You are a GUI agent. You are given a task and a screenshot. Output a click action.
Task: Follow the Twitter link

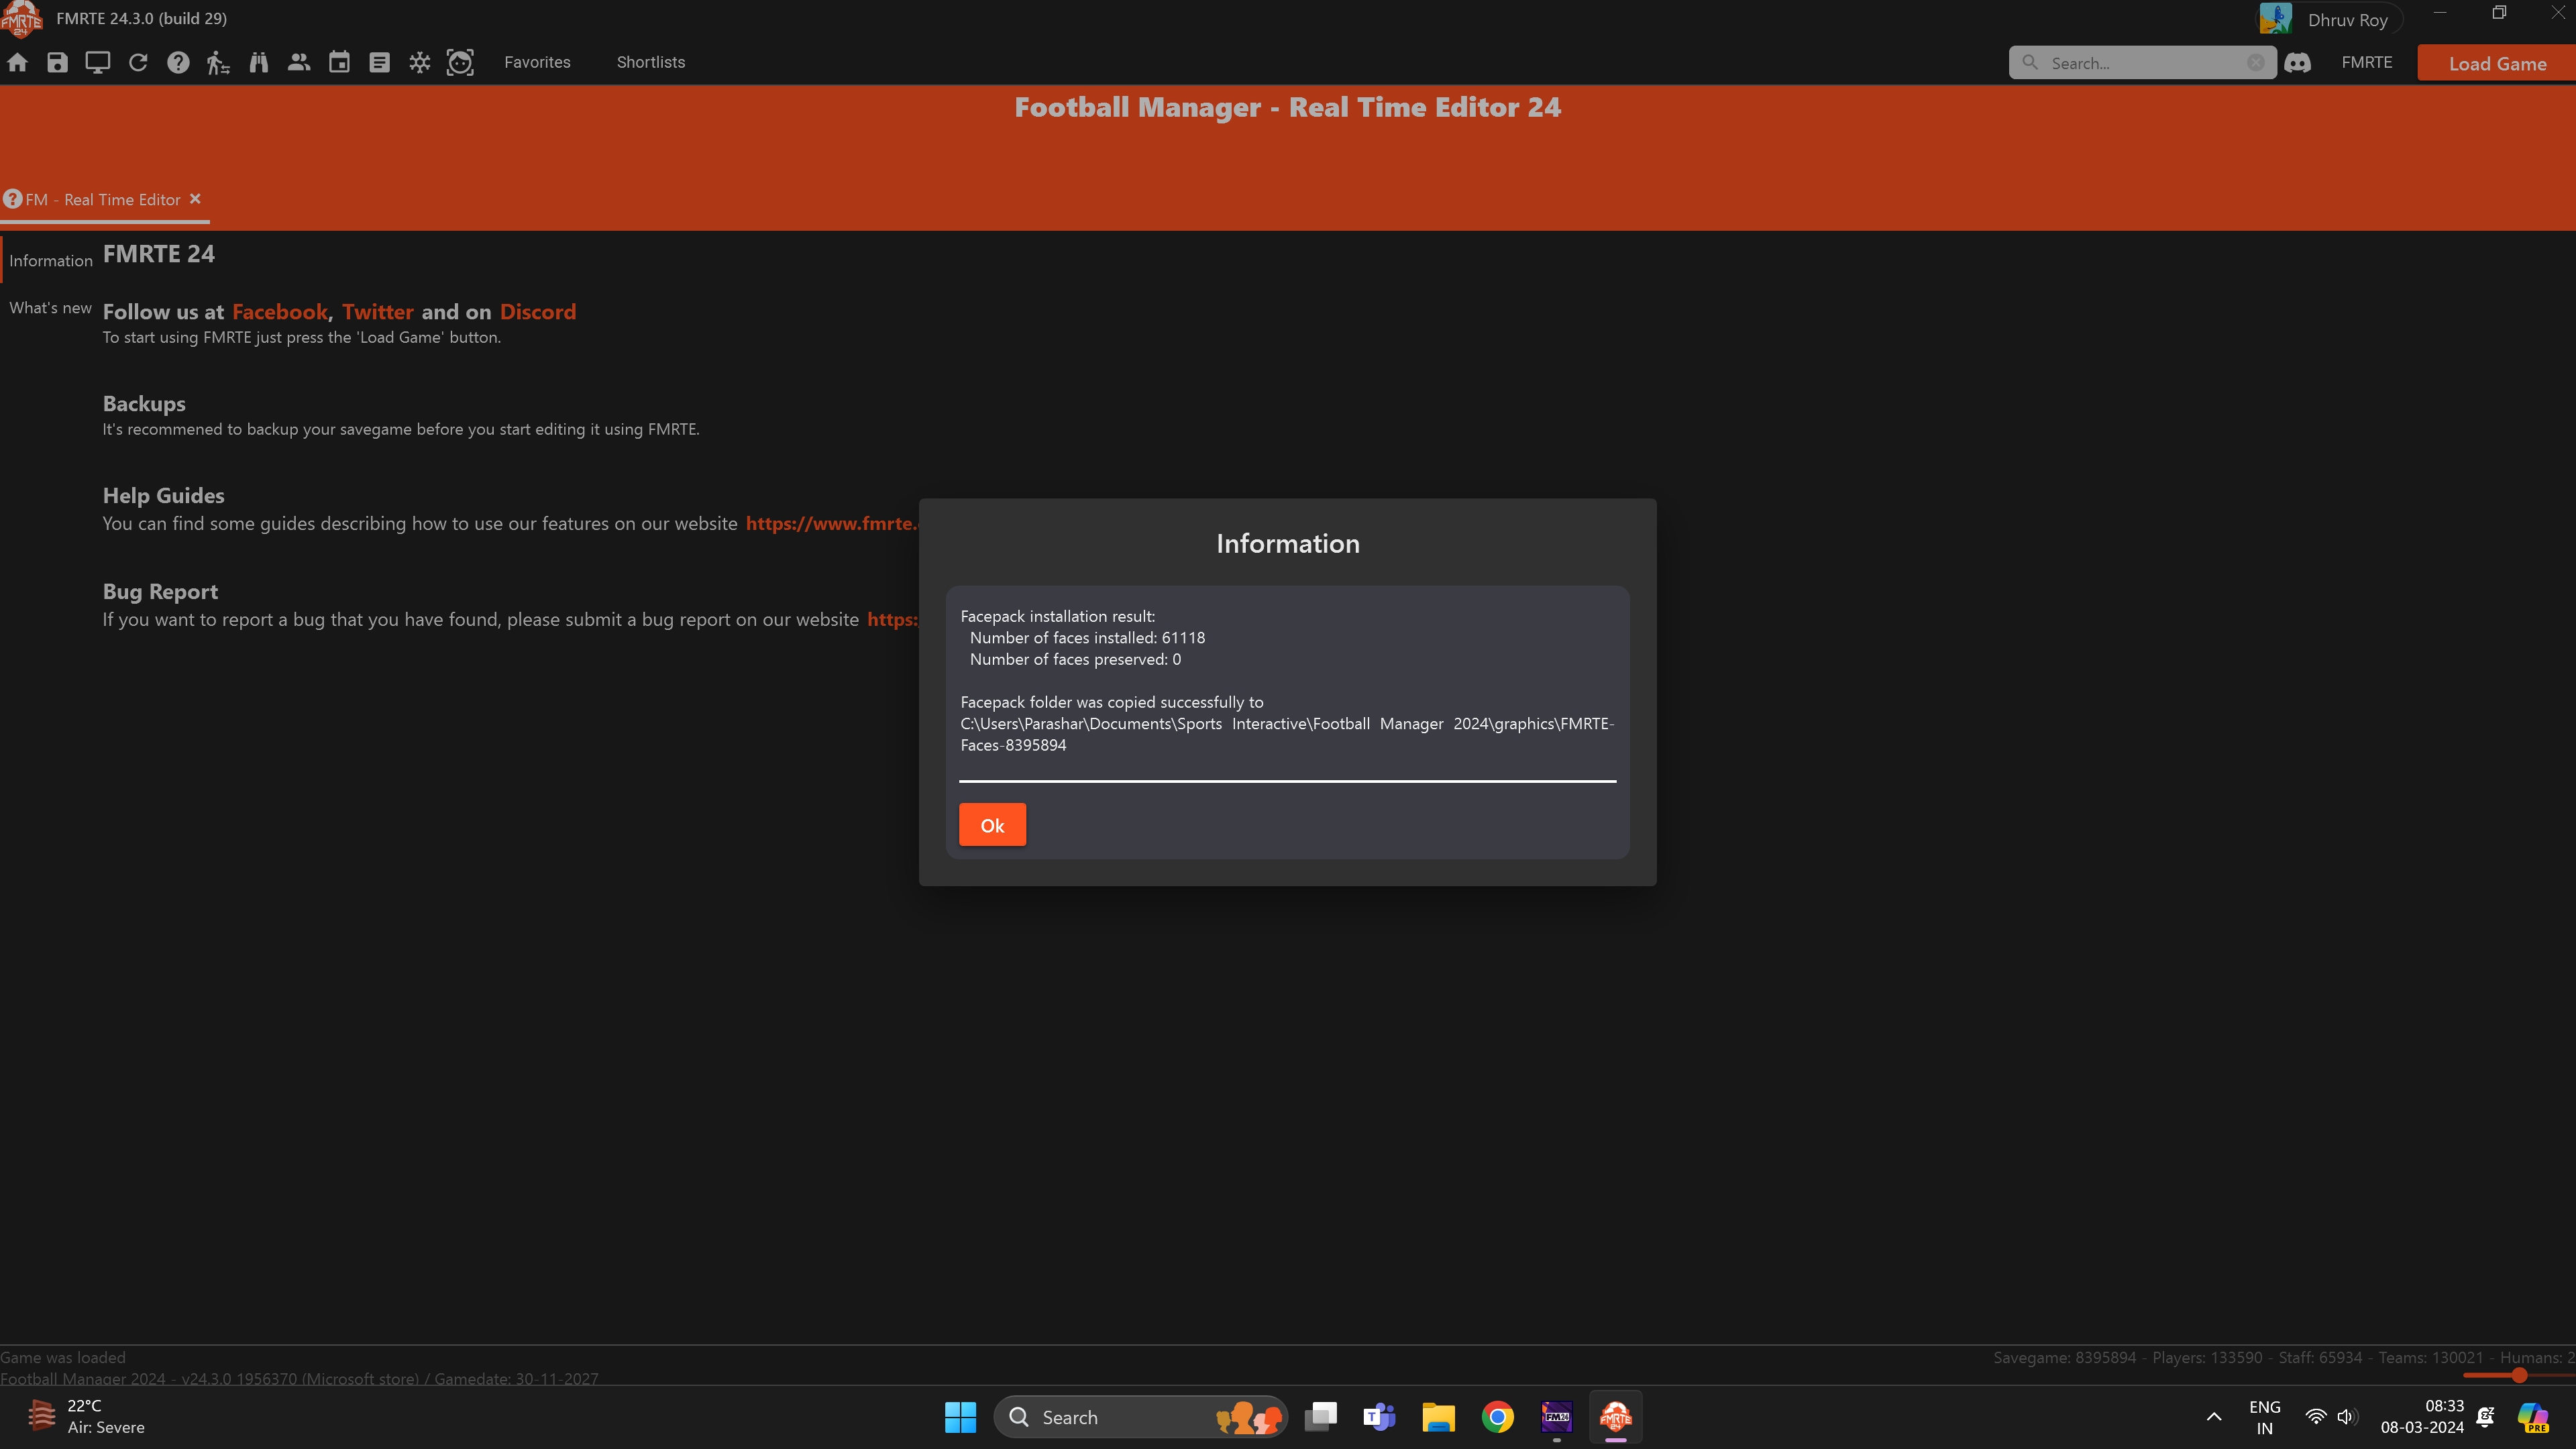click(377, 312)
